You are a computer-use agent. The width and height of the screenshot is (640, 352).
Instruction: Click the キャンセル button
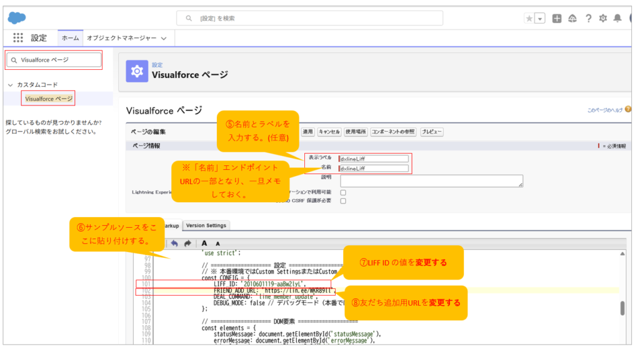pos(329,132)
